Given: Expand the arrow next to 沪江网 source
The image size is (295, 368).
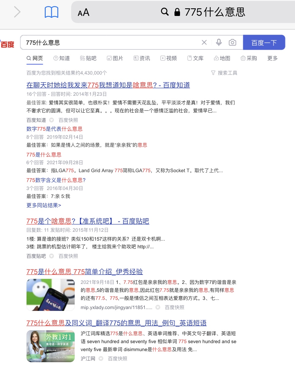Looking at the screenshot, I should (x=101, y=358).
